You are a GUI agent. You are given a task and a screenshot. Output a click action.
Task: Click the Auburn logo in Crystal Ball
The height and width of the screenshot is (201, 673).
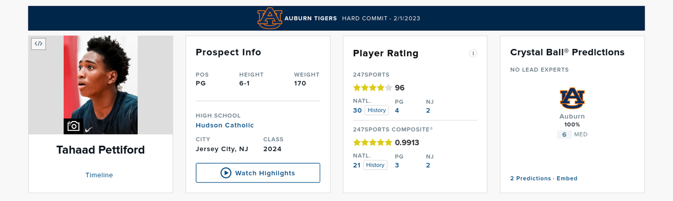(572, 98)
